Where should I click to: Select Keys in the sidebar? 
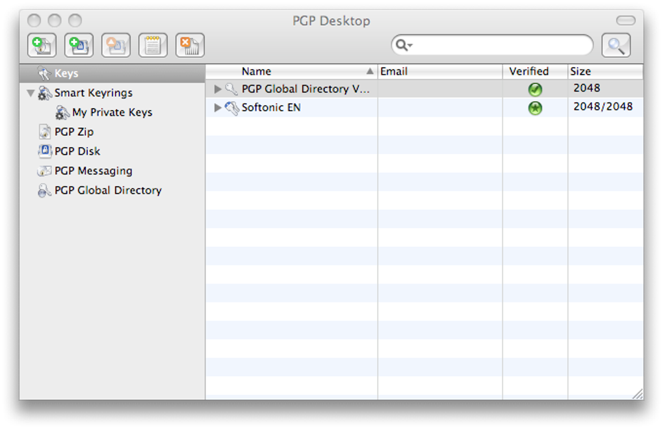66,73
